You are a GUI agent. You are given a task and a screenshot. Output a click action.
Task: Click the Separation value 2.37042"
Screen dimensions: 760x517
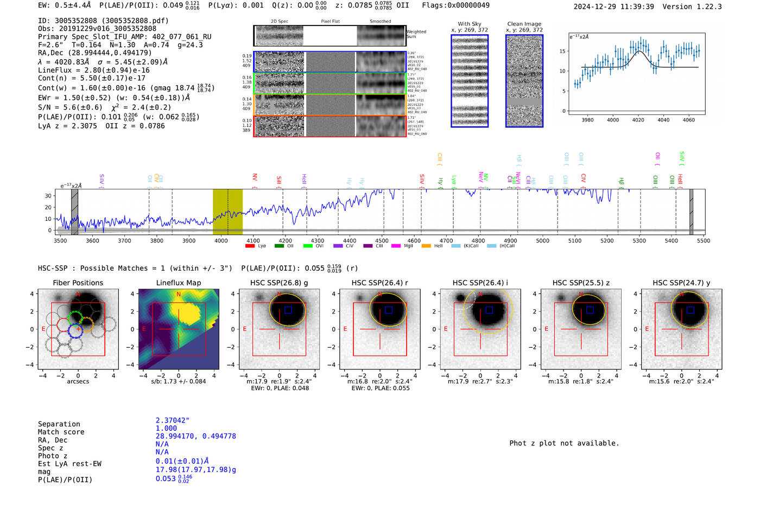tap(173, 420)
